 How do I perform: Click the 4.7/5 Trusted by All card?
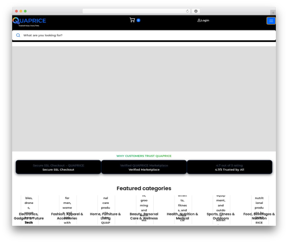(x=230, y=167)
